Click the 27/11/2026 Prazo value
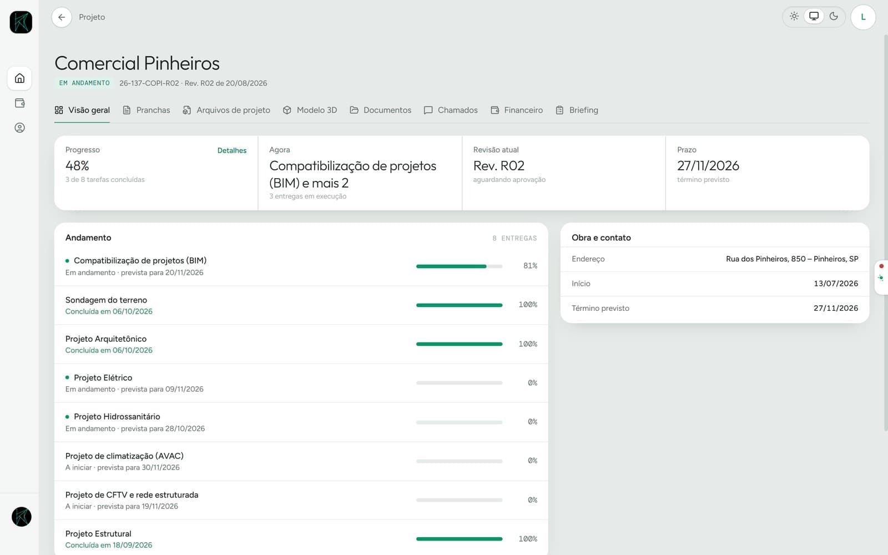The height and width of the screenshot is (555, 888). [708, 166]
